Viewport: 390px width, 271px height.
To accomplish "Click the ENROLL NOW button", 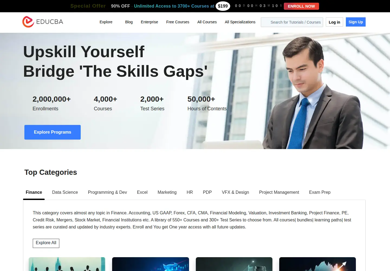I will pos(301,6).
